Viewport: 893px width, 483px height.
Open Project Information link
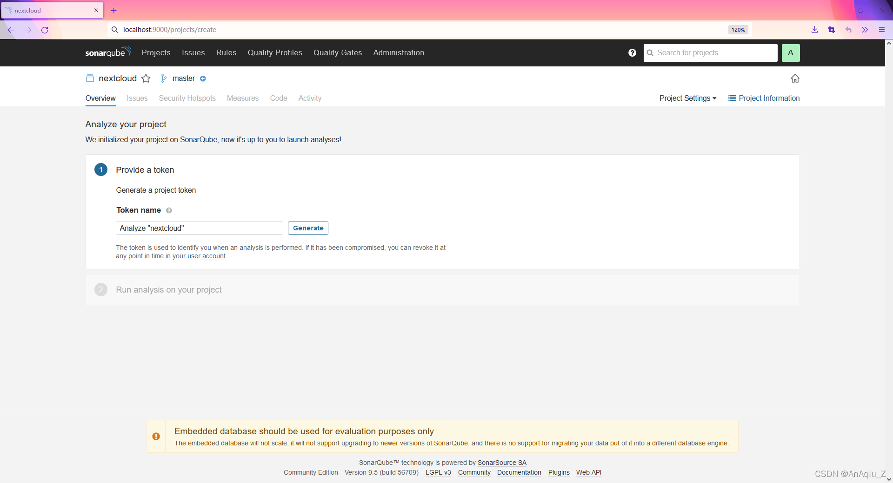point(769,98)
